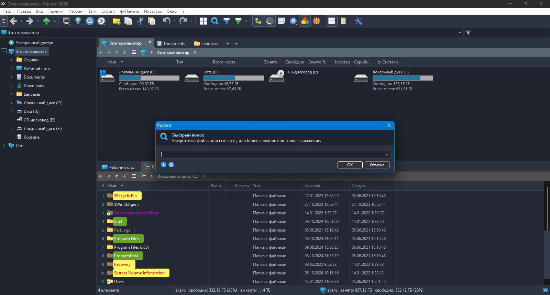Click the filter icon beside the address bar
Viewport: 550px width, 295px height.
[468, 33]
